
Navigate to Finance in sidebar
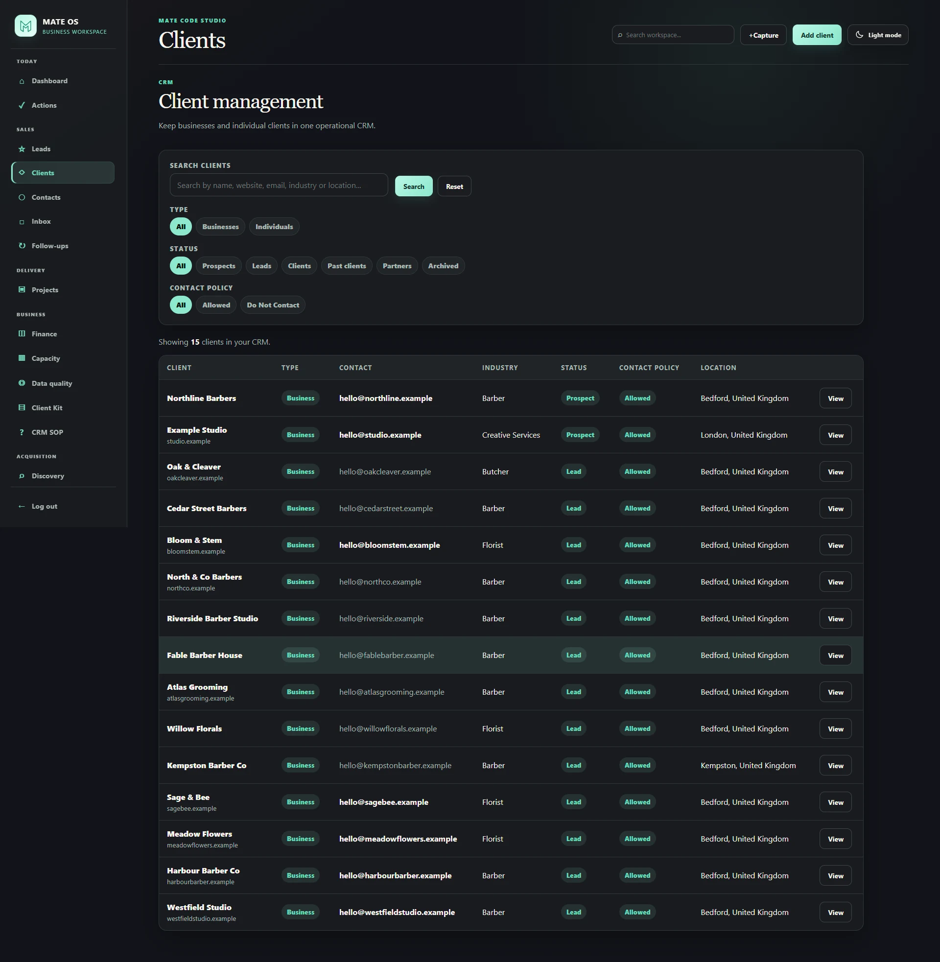[x=63, y=334]
